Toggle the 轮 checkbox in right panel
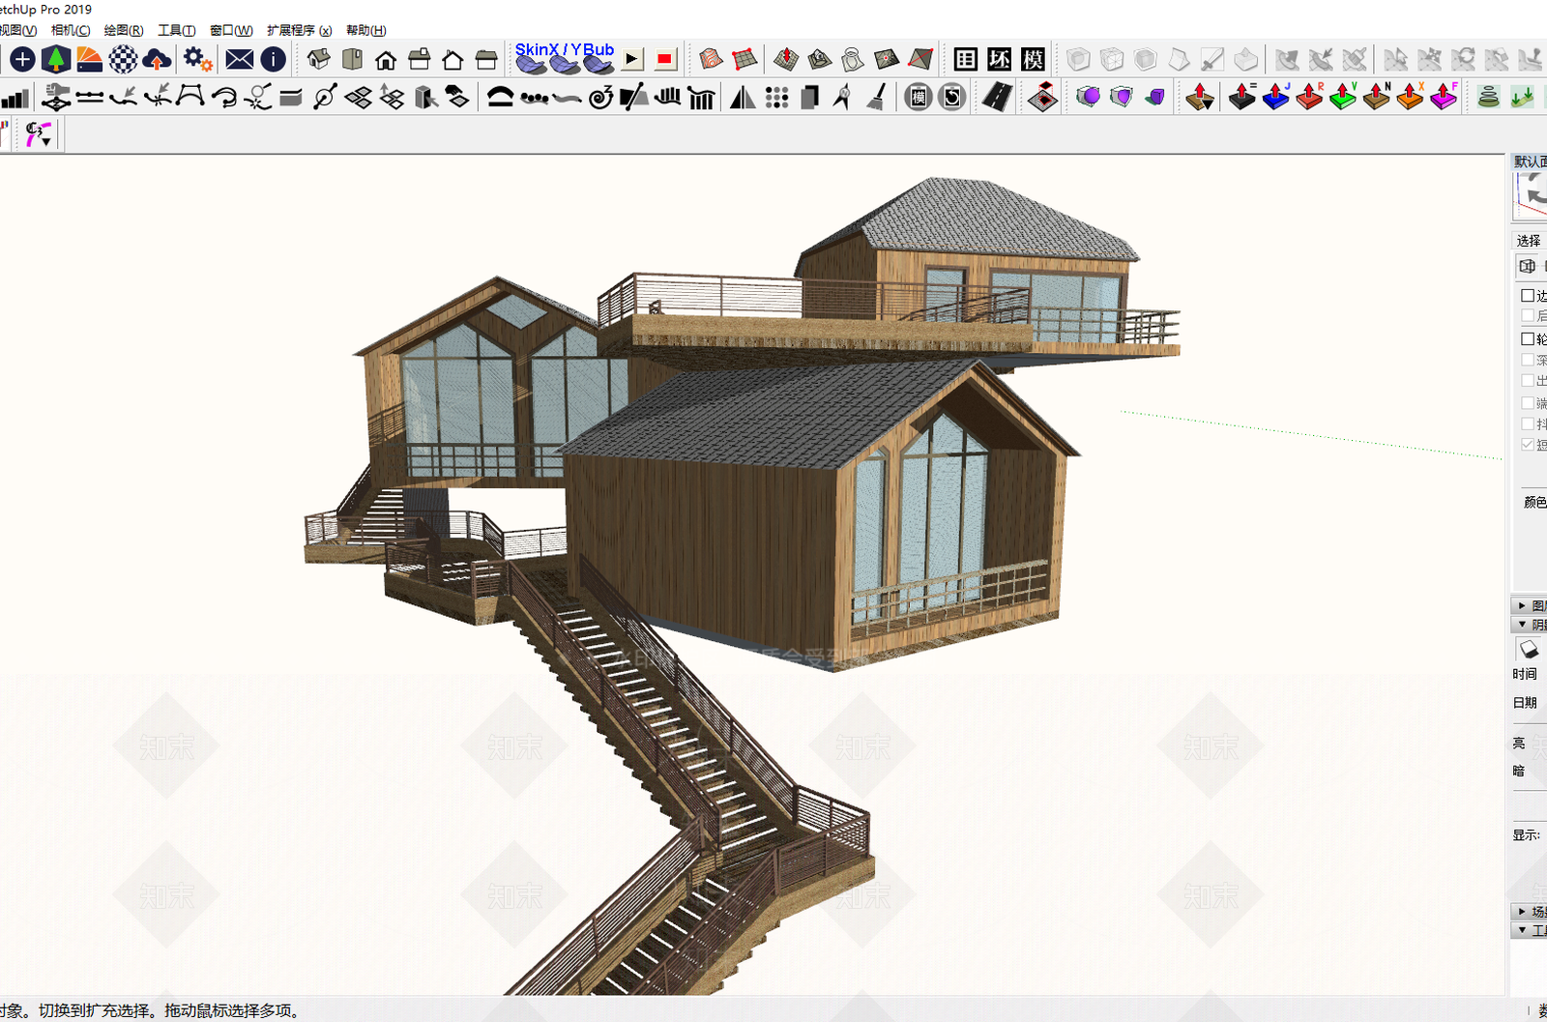This screenshot has width=1547, height=1022. 1528,338
